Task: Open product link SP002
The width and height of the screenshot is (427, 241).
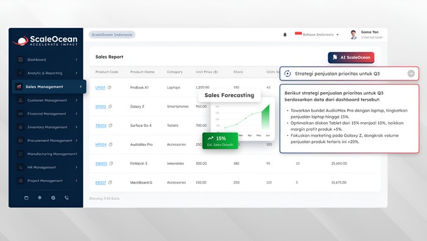Action: point(101,107)
